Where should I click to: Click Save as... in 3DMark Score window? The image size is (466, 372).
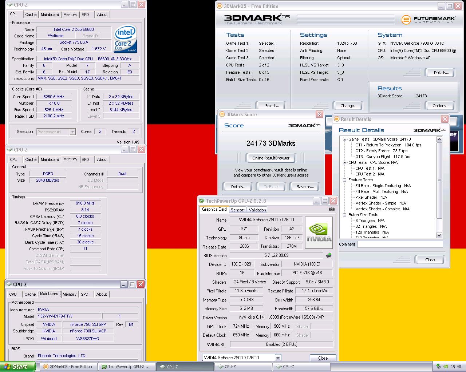coord(305,187)
